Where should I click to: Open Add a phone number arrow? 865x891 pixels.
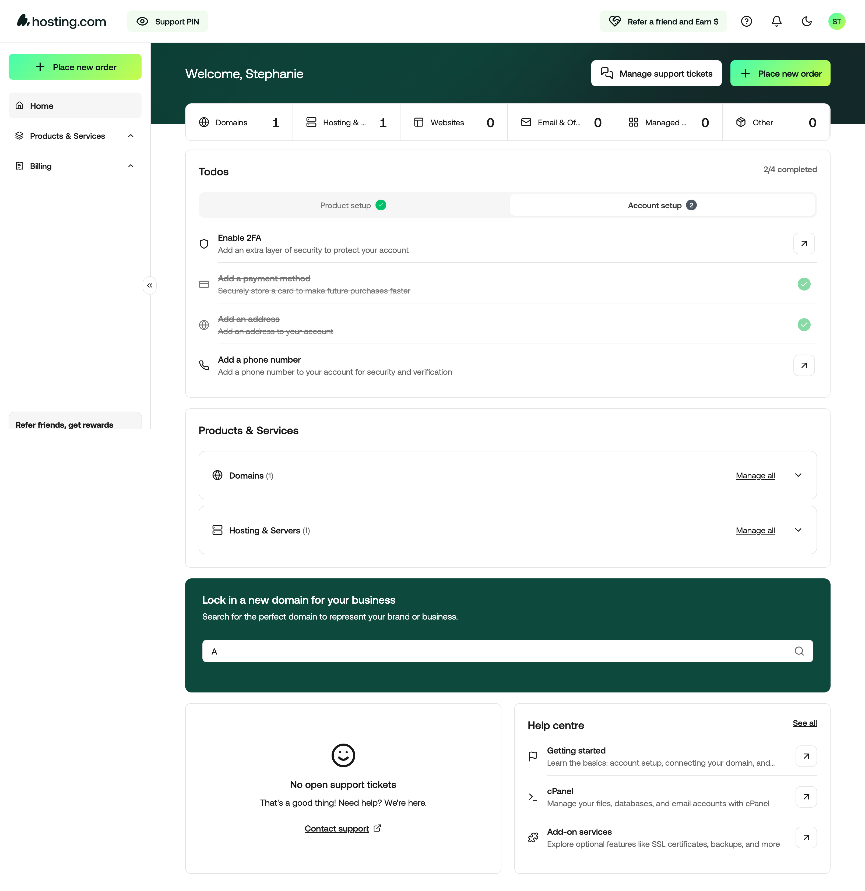[804, 366]
